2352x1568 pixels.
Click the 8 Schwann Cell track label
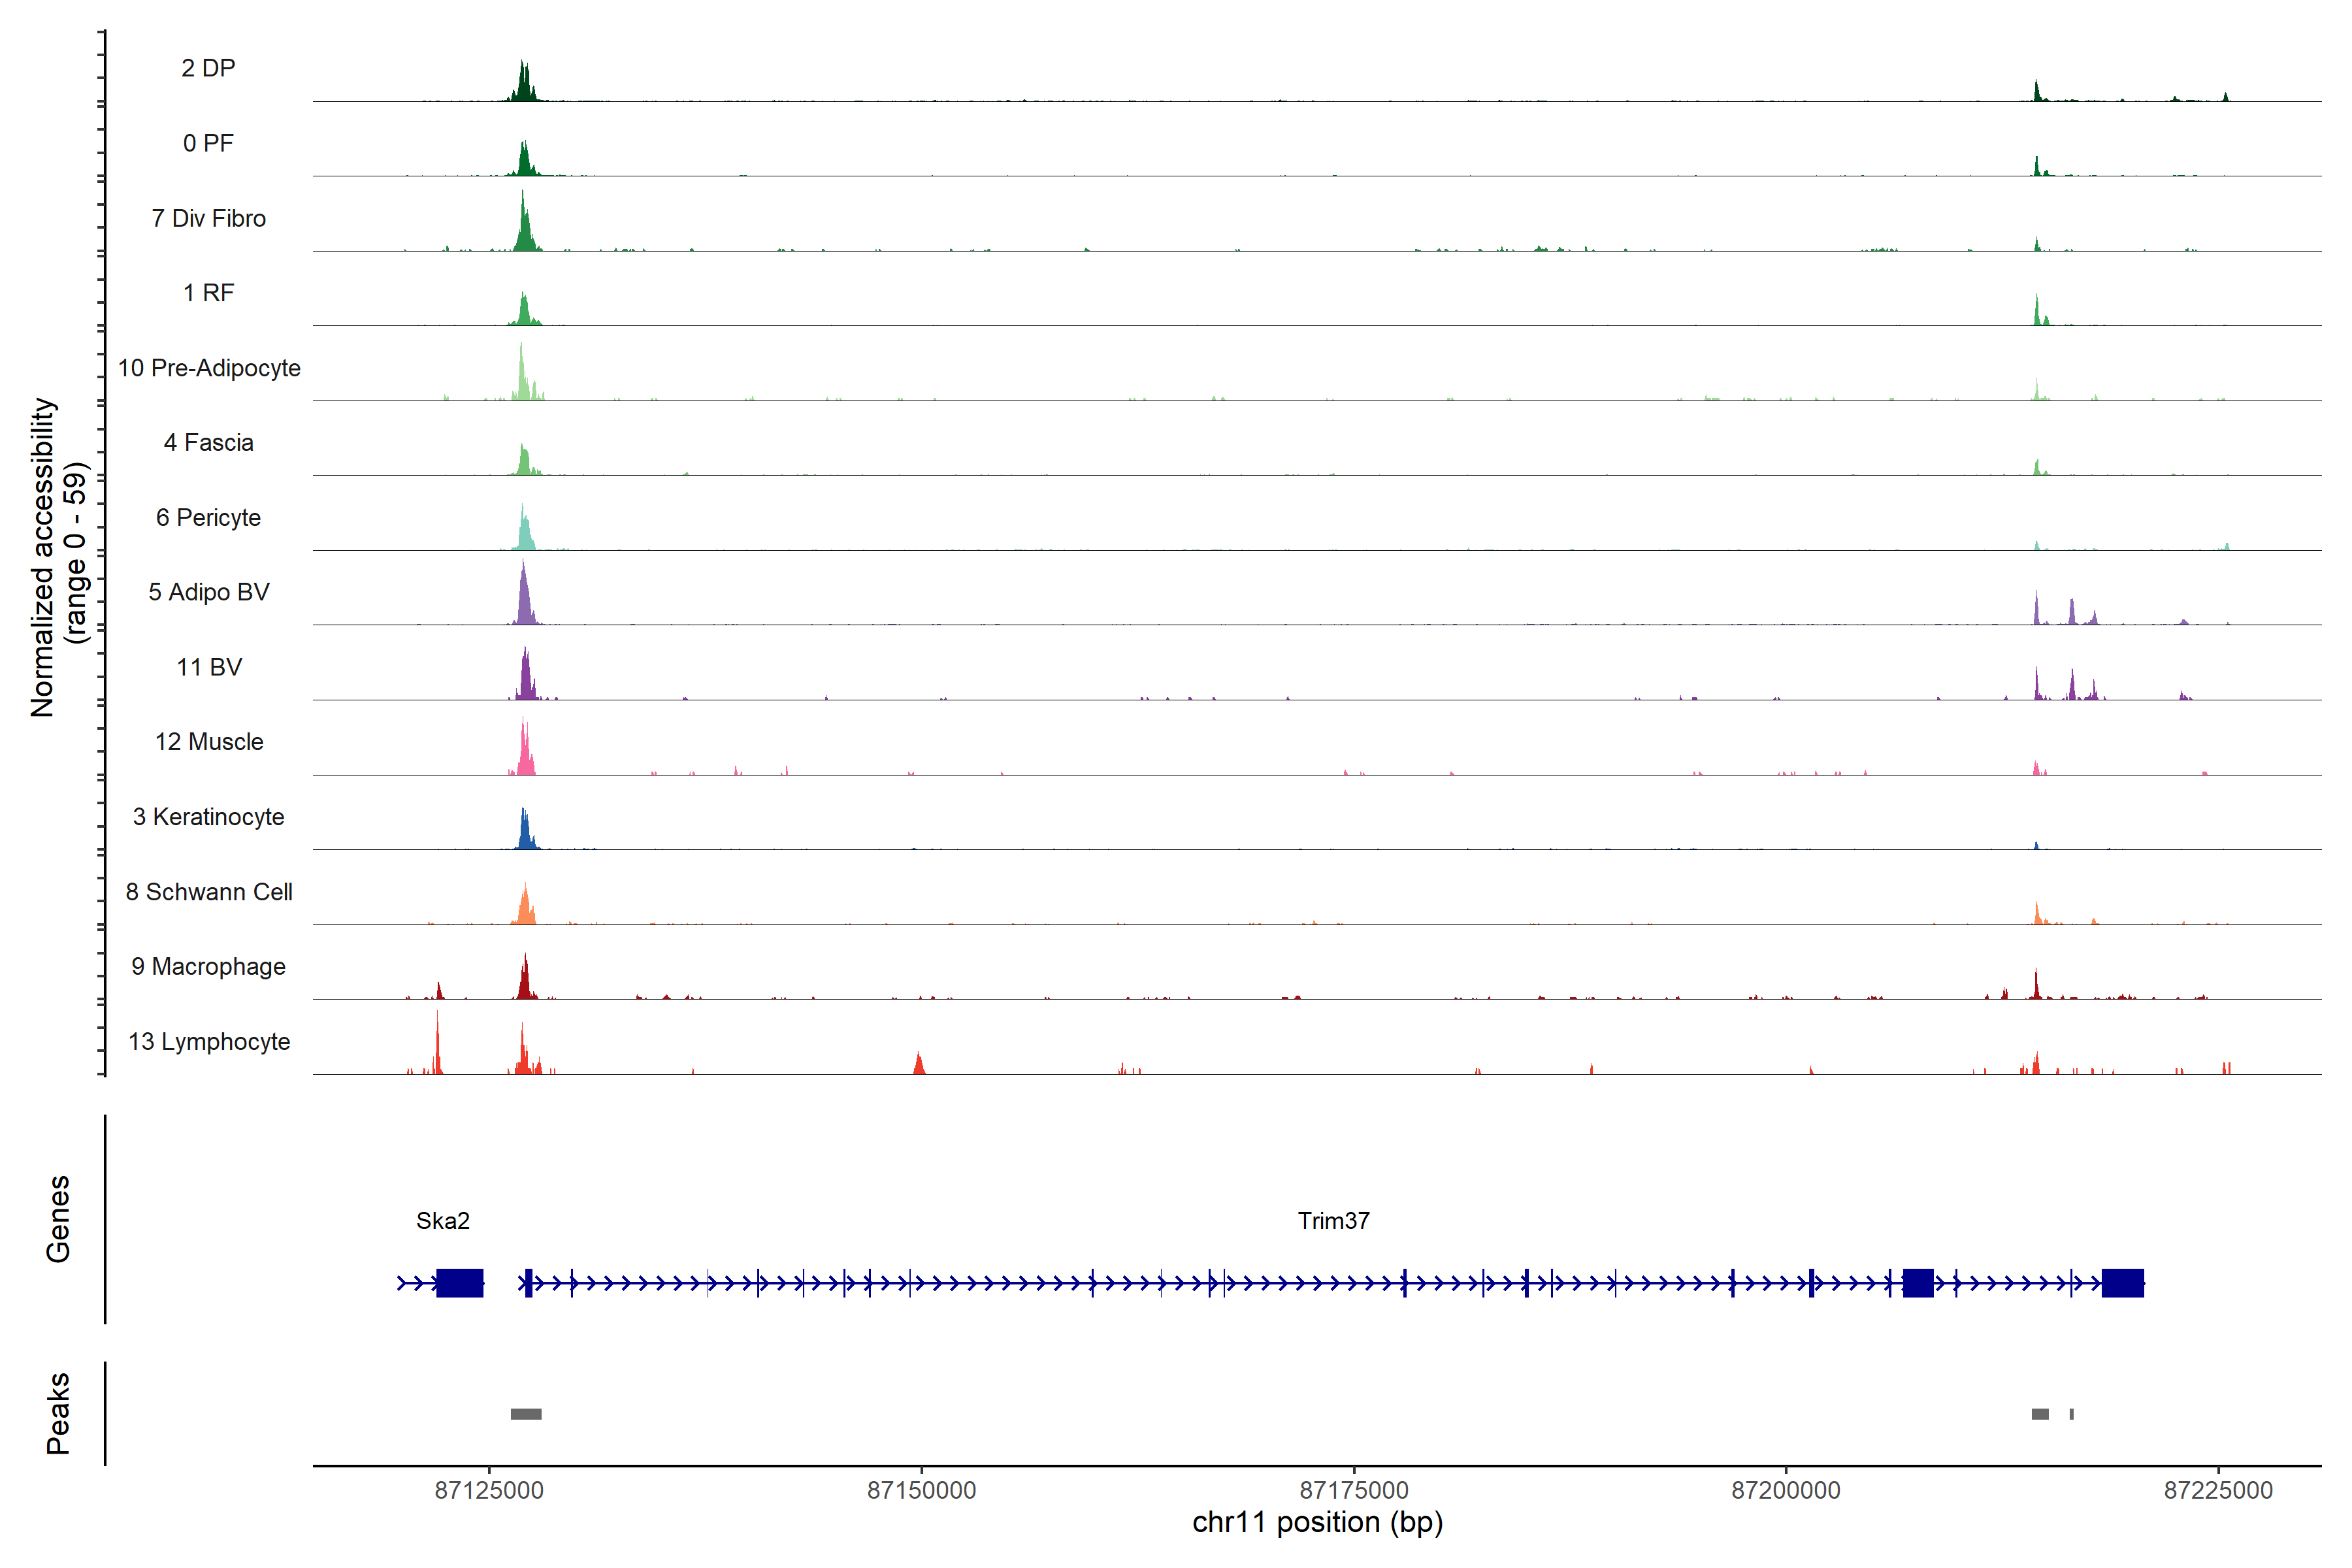pos(209,892)
